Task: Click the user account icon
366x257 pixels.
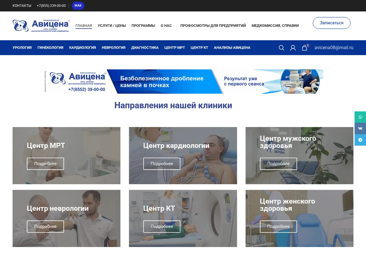Action: point(293,48)
